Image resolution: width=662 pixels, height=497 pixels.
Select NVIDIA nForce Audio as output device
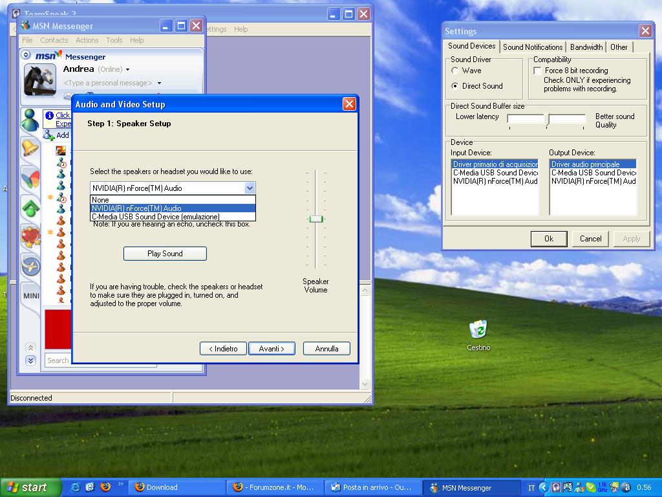point(593,181)
